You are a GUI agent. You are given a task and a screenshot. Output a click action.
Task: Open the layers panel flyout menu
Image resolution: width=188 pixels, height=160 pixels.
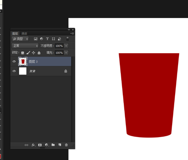click(x=72, y=33)
